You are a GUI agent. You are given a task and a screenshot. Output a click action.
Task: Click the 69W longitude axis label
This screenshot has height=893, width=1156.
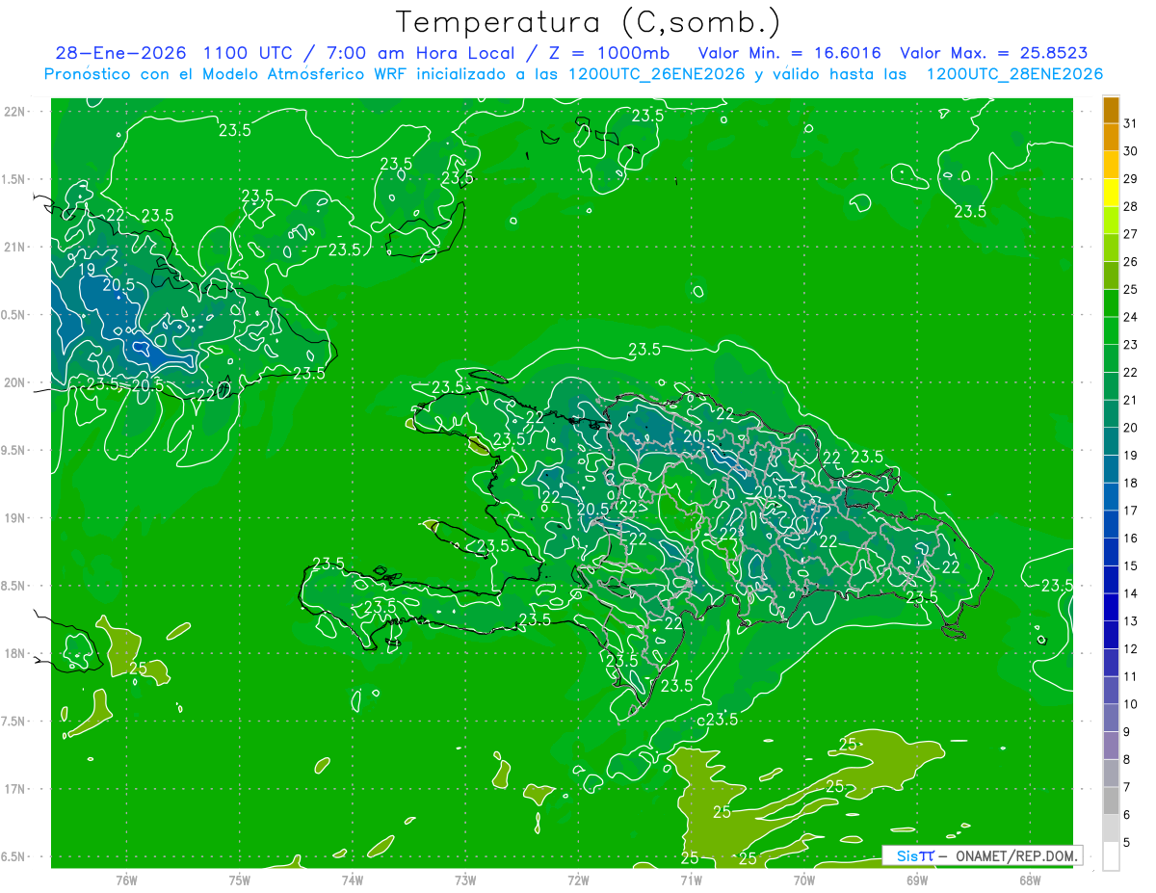tap(917, 880)
